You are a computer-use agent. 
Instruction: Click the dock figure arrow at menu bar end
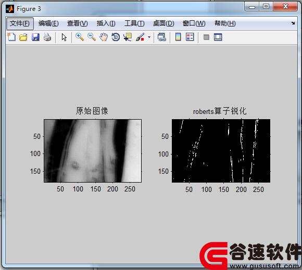point(293,23)
